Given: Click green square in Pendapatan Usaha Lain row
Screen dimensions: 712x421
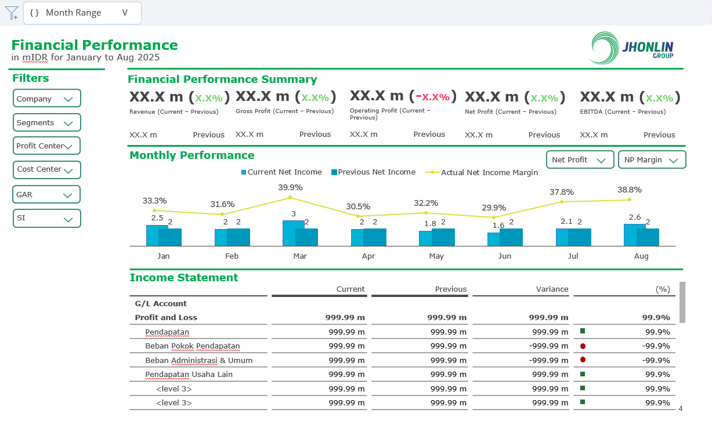Looking at the screenshot, I should (583, 374).
